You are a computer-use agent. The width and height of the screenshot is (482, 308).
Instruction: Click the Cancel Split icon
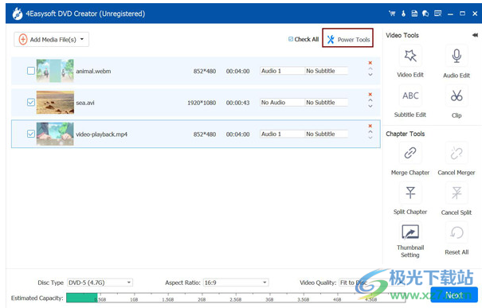[457, 193]
